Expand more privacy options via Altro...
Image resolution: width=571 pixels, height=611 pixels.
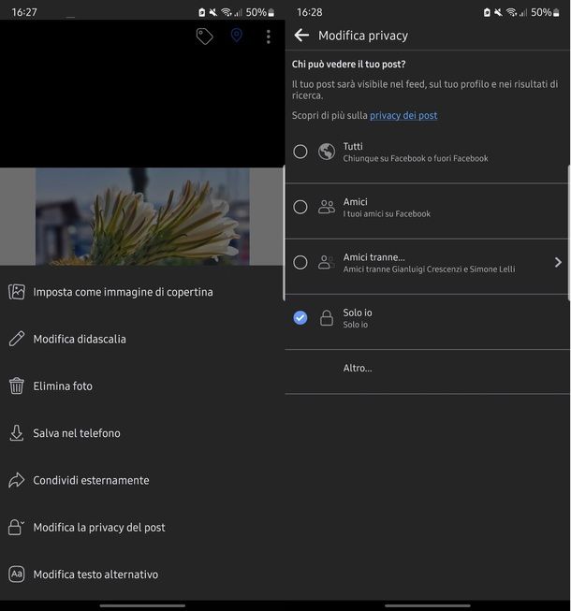click(x=358, y=368)
